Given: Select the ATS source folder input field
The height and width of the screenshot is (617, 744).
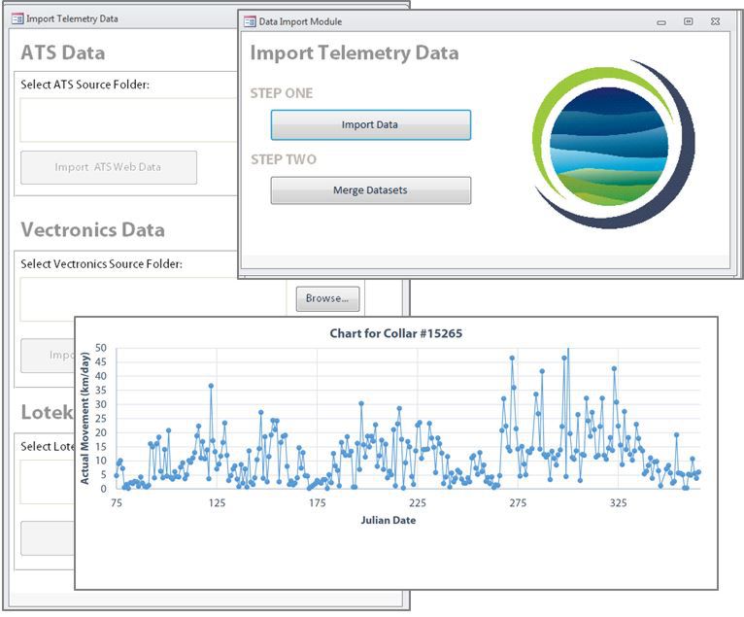Looking at the screenshot, I should [x=128, y=120].
